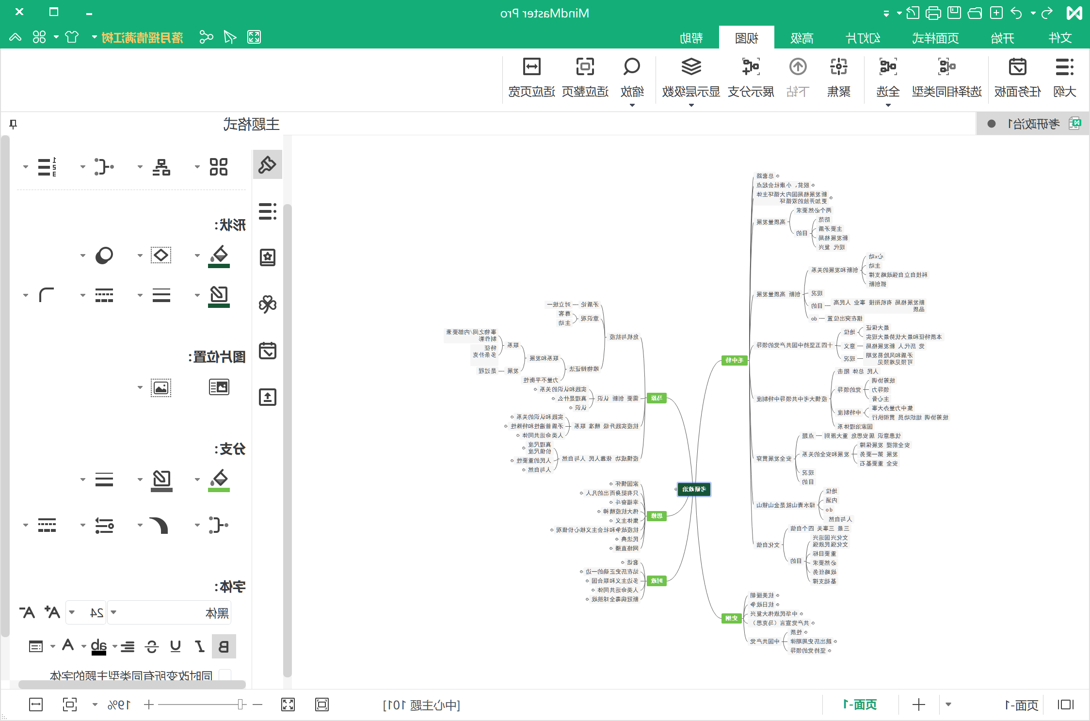The image size is (1090, 721).
Task: Click zoom in plus in status bar
Action: 149,705
